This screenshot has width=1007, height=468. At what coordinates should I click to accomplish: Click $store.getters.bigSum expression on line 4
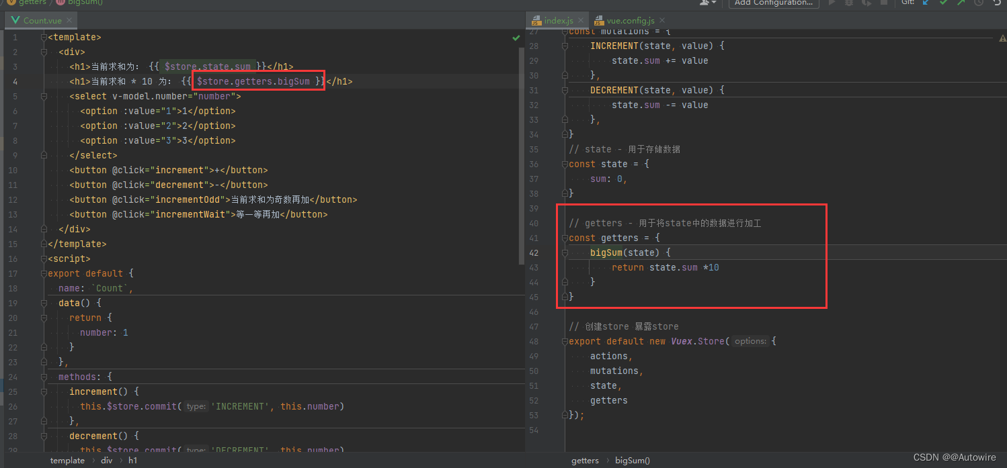(253, 82)
